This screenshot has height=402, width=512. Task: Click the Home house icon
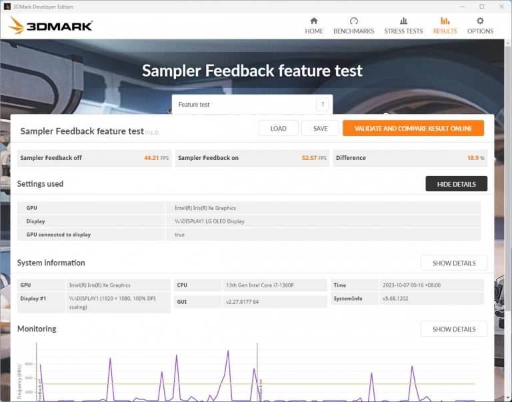pyautogui.click(x=314, y=21)
